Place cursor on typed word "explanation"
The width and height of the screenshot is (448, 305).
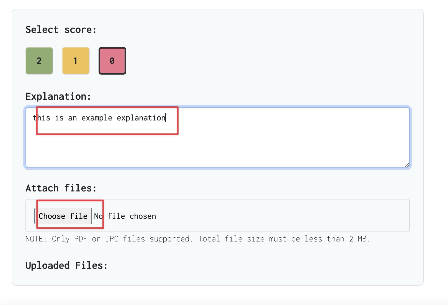(141, 118)
